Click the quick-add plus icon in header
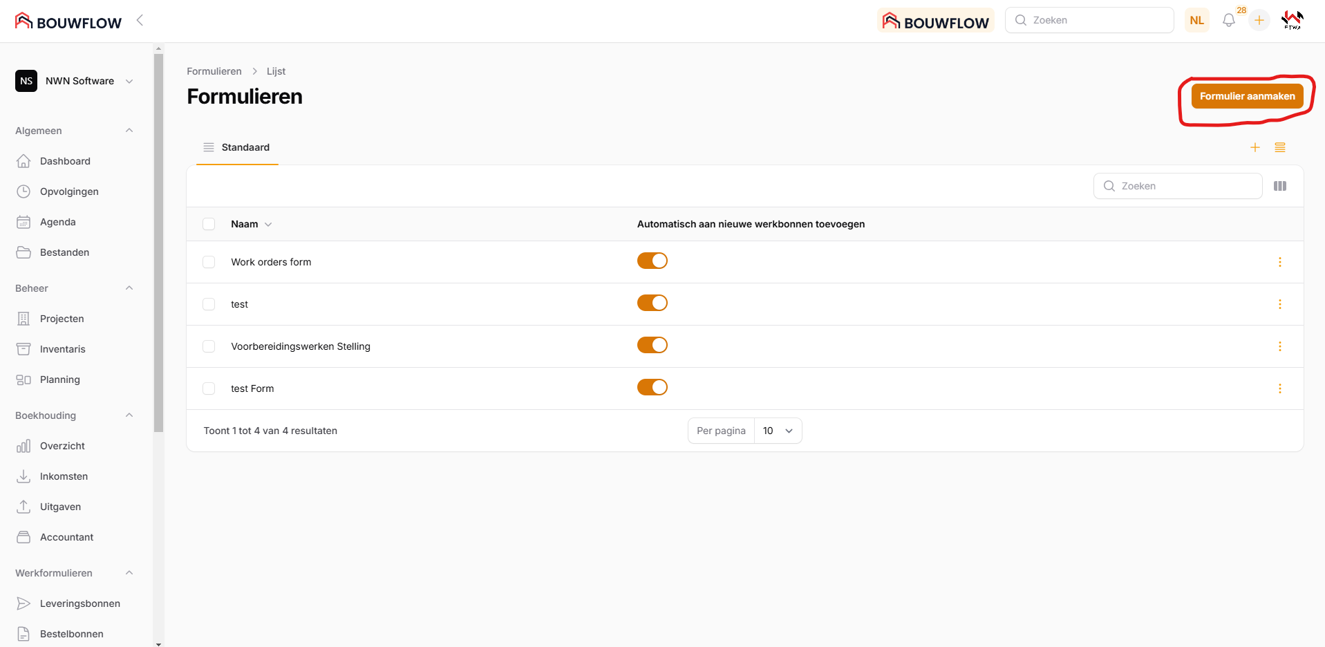This screenshot has width=1325, height=647. click(1259, 21)
